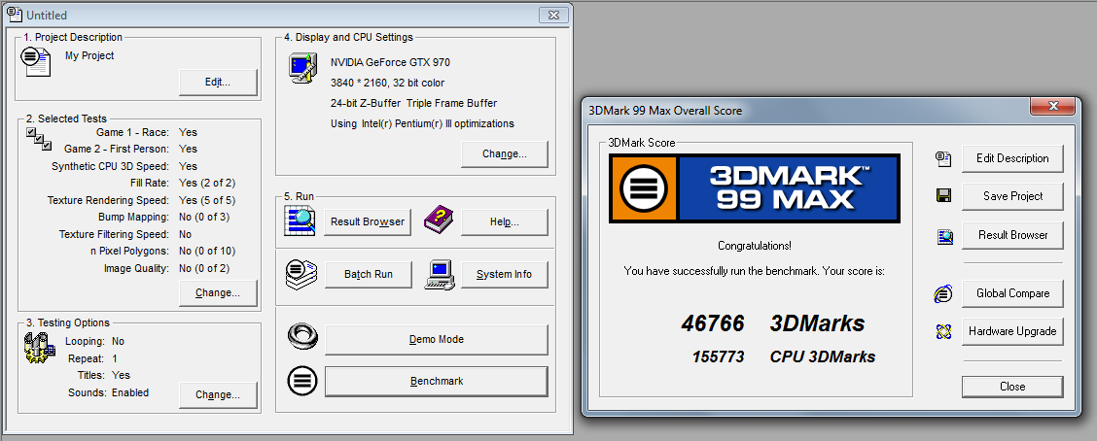Viewport: 1097px width, 441px height.
Task: Click the Result Browser magnifier icon in Run panel
Action: 301,220
